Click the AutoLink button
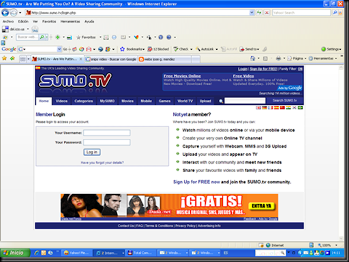 (x=205, y=49)
